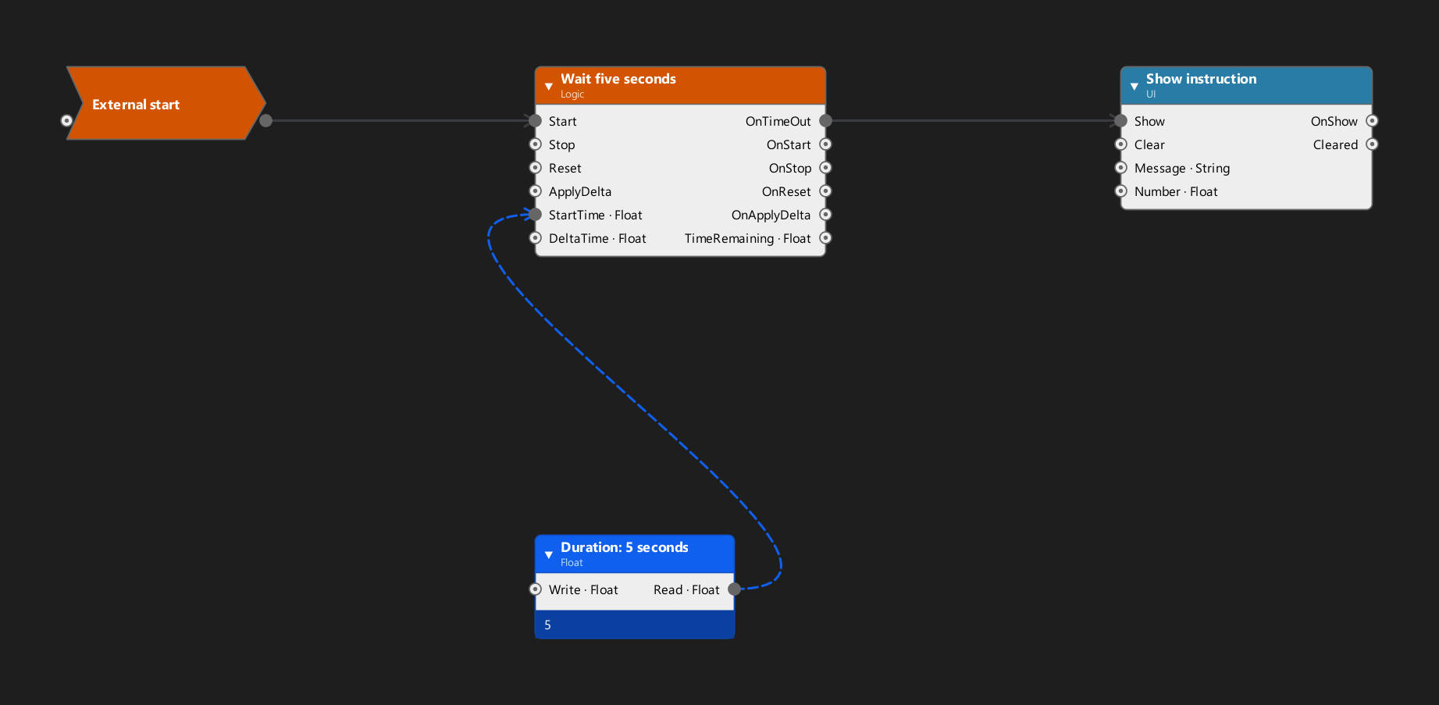Select the Message String input port

[1120, 167]
